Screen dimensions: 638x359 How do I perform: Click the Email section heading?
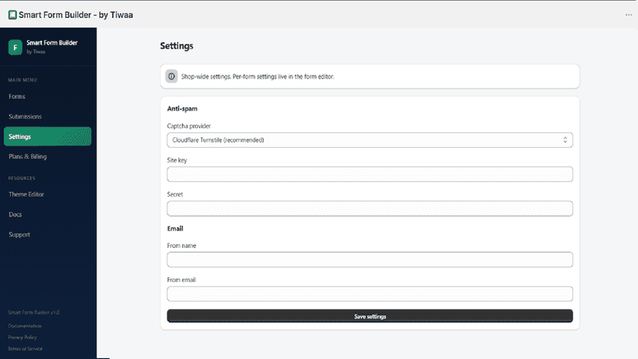(175, 228)
